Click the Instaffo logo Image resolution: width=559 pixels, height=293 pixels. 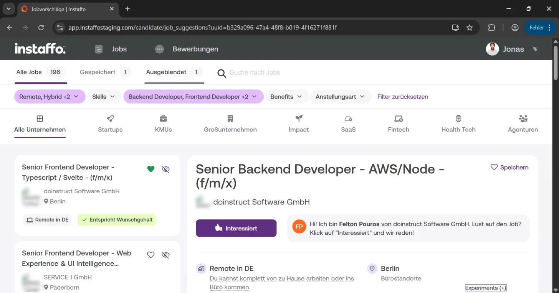[x=40, y=49]
